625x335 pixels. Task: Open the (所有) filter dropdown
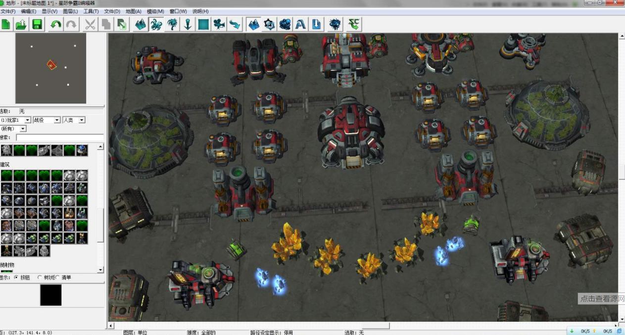click(x=13, y=129)
